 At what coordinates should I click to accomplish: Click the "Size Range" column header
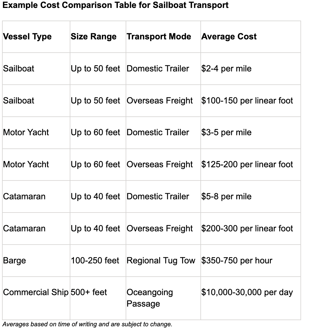pyautogui.click(x=94, y=37)
